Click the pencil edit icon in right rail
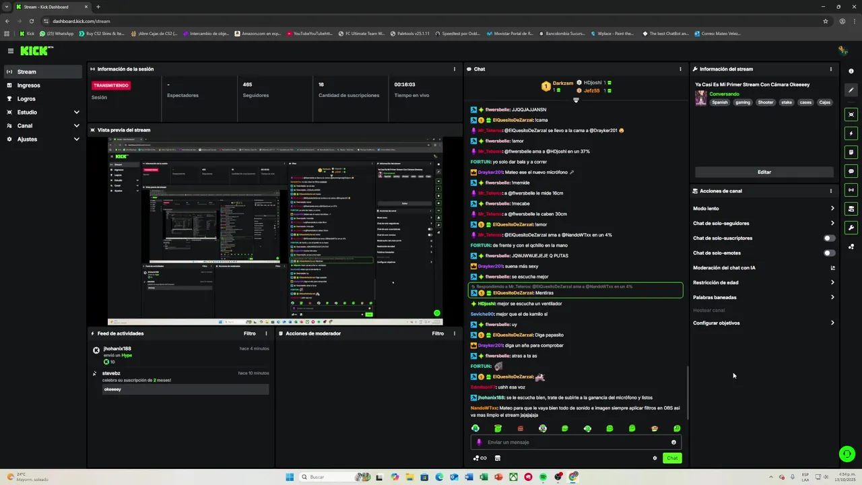The height and width of the screenshot is (485, 862). 851,90
